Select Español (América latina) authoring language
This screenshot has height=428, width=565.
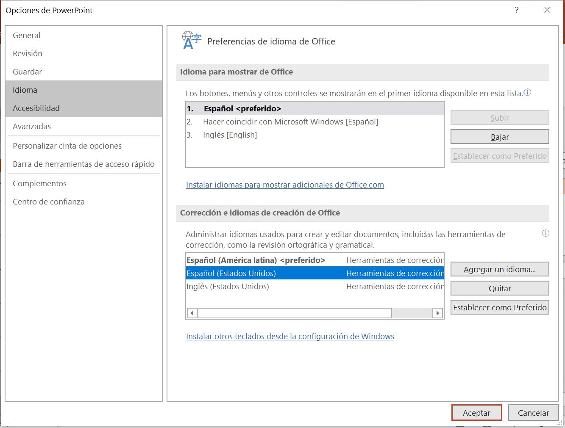point(315,260)
